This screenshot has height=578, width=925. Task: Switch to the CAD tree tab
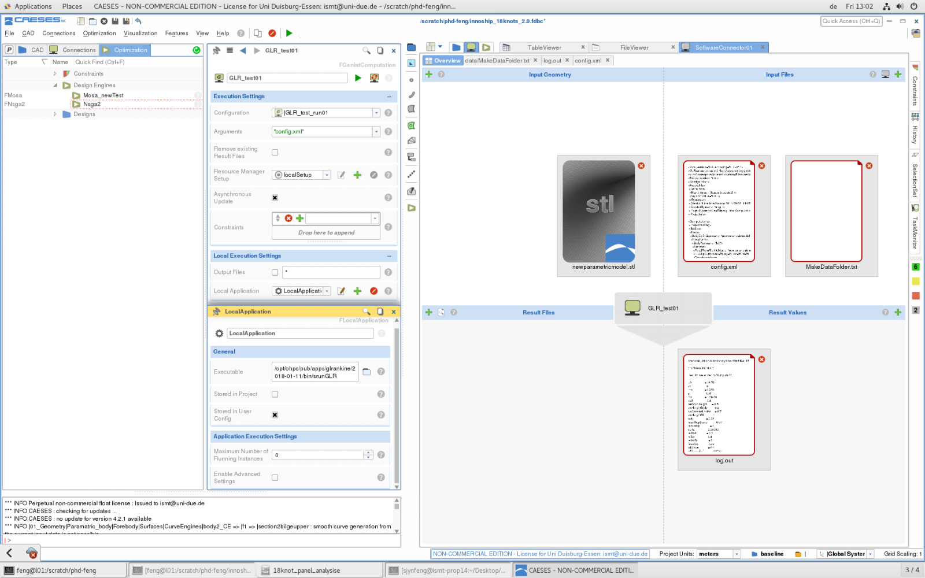coord(31,50)
